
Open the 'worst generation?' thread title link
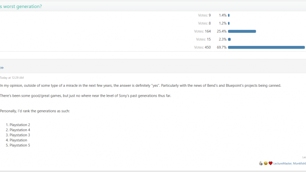[x=21, y=6]
